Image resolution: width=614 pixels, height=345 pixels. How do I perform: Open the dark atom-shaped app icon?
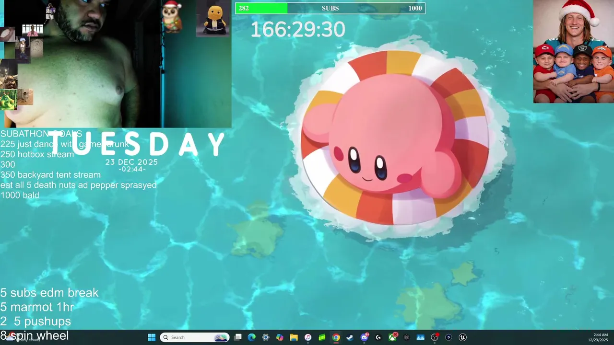pos(406,337)
